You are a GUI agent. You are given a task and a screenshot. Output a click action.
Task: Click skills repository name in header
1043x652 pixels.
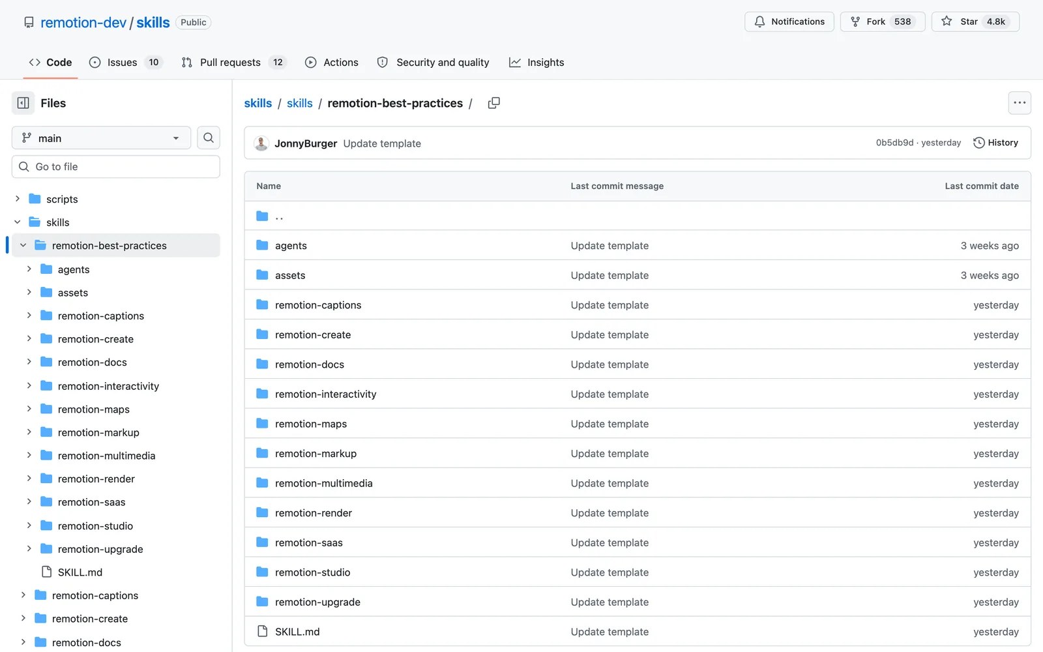tap(153, 22)
